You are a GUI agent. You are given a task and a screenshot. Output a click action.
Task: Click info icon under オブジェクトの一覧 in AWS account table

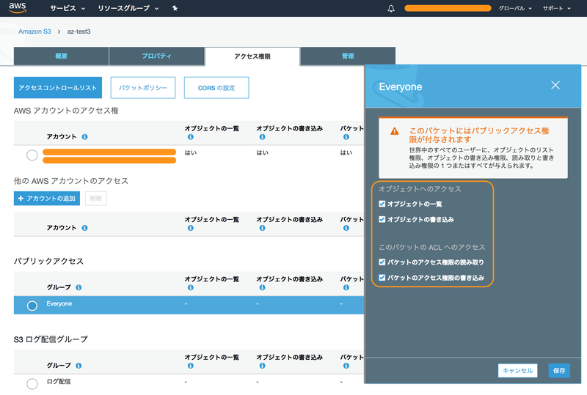pyautogui.click(x=191, y=137)
